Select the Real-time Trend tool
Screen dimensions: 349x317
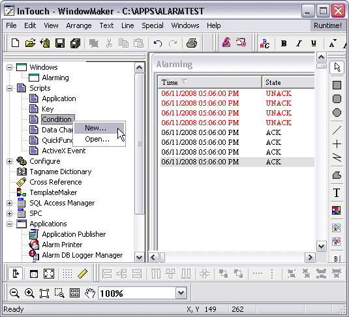[x=337, y=228]
